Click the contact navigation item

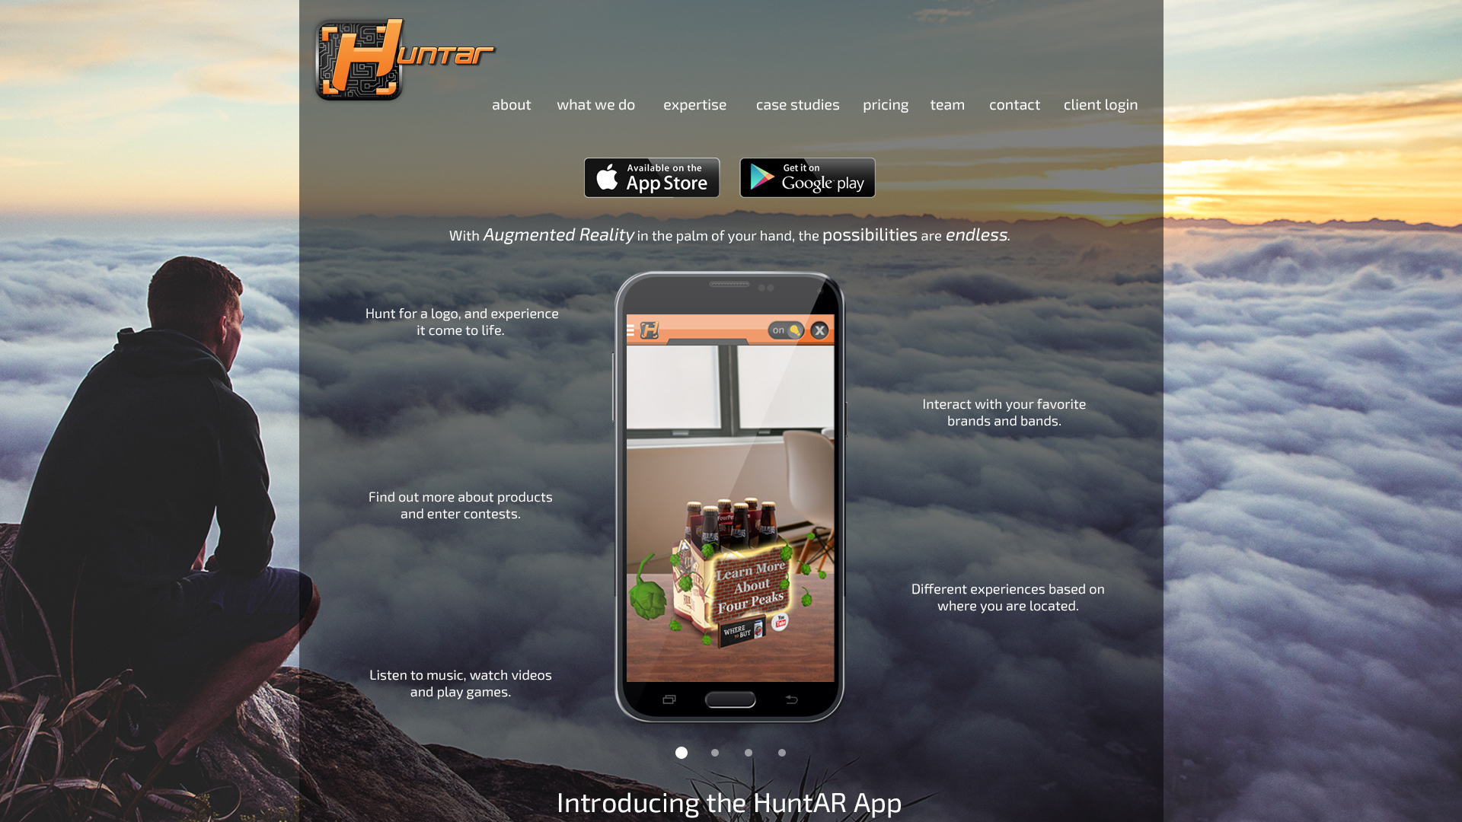(1014, 104)
